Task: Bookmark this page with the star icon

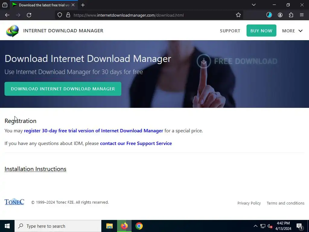Action: (238, 15)
